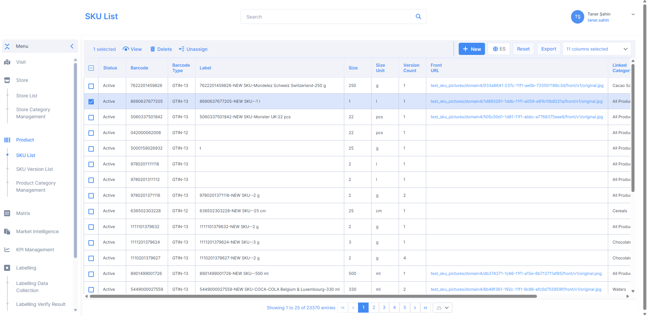Open the page size 25 dropdown
The height and width of the screenshot is (316, 647).
[442, 308]
